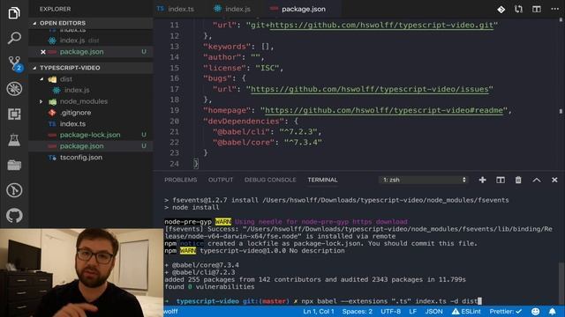Screen dimensions: 565x317
Task: Open the .gitignore file
Action: [91, 113]
